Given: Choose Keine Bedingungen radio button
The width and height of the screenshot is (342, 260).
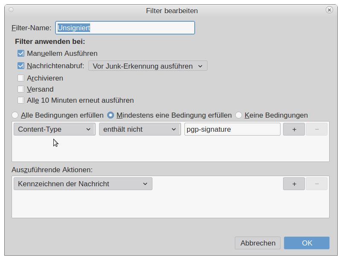Looking at the screenshot, I should [x=239, y=115].
